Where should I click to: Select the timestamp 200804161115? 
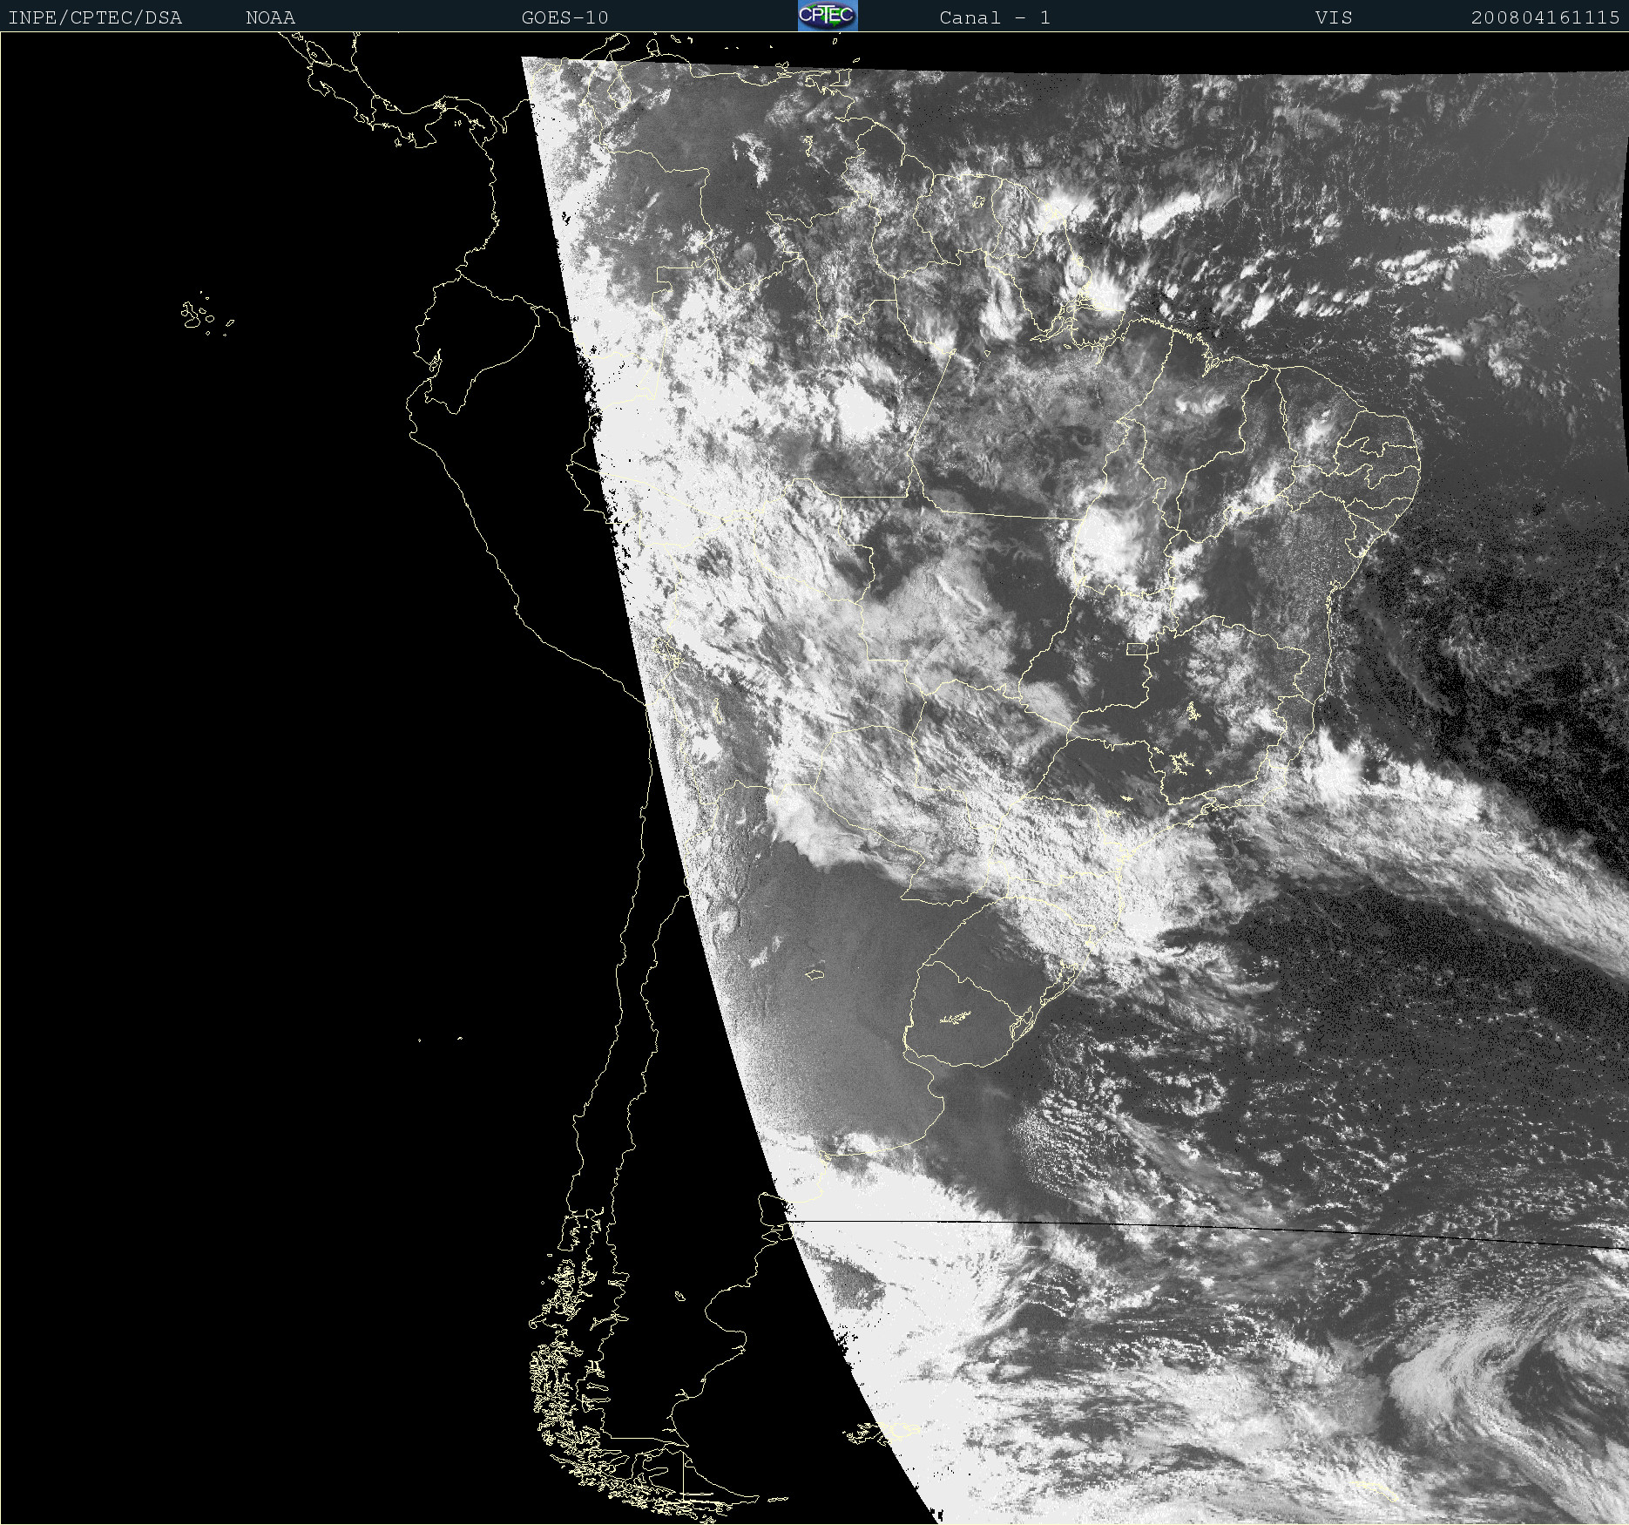pyautogui.click(x=1545, y=17)
